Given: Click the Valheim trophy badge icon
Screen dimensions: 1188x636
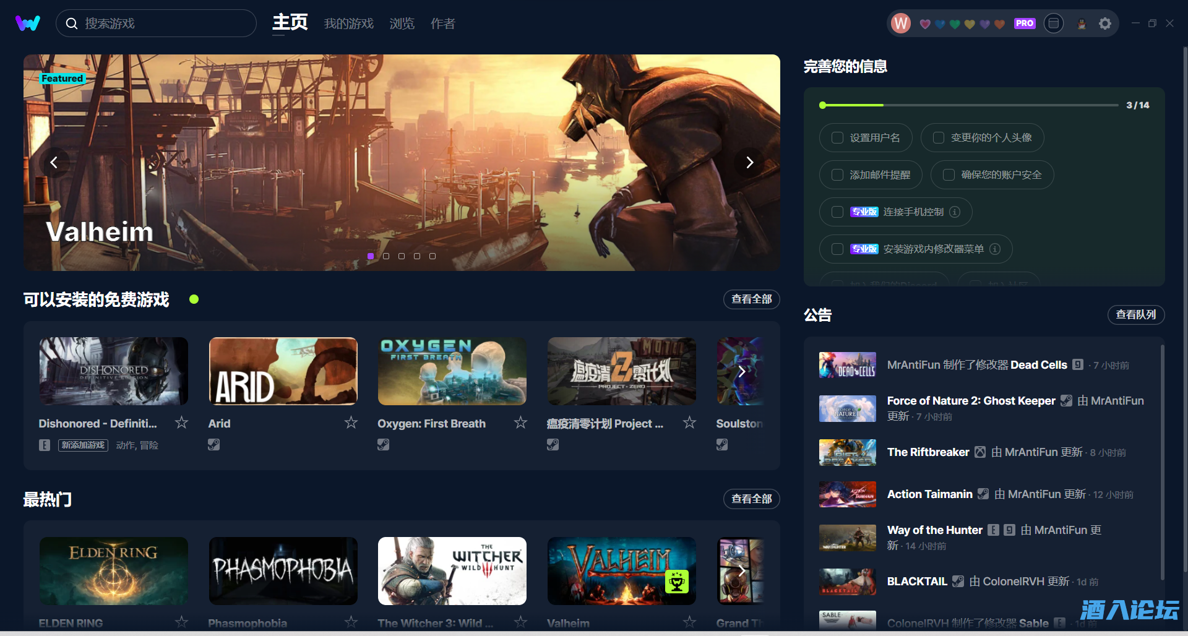Looking at the screenshot, I should tap(676, 582).
